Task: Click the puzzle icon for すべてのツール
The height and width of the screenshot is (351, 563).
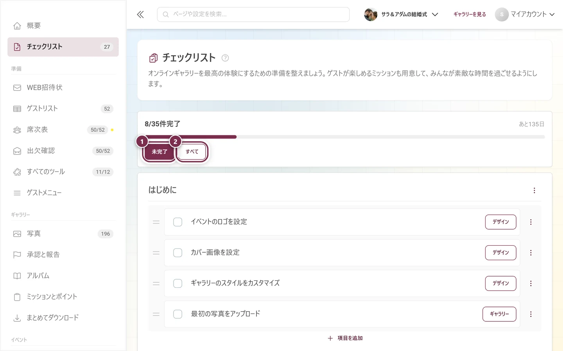Action: (17, 172)
